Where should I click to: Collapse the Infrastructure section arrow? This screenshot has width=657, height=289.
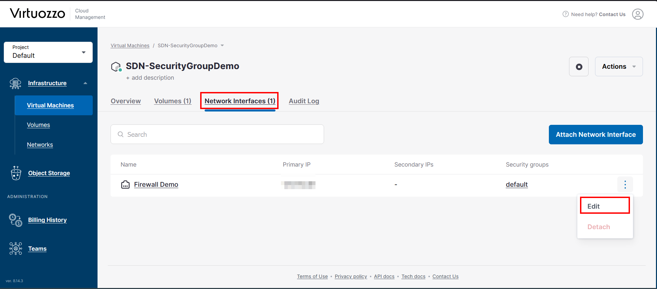click(x=85, y=83)
